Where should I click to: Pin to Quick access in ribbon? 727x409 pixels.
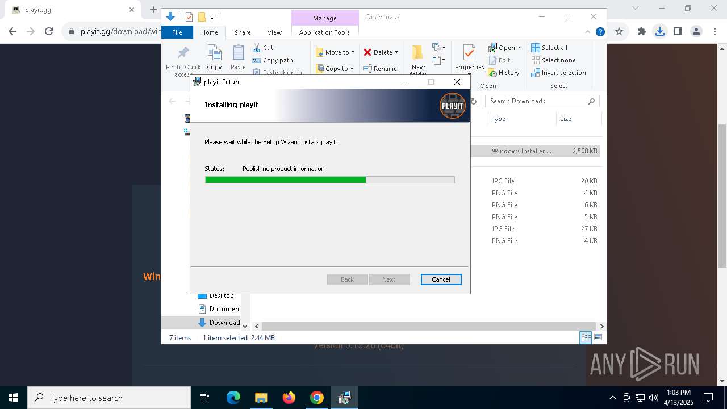[x=183, y=61]
